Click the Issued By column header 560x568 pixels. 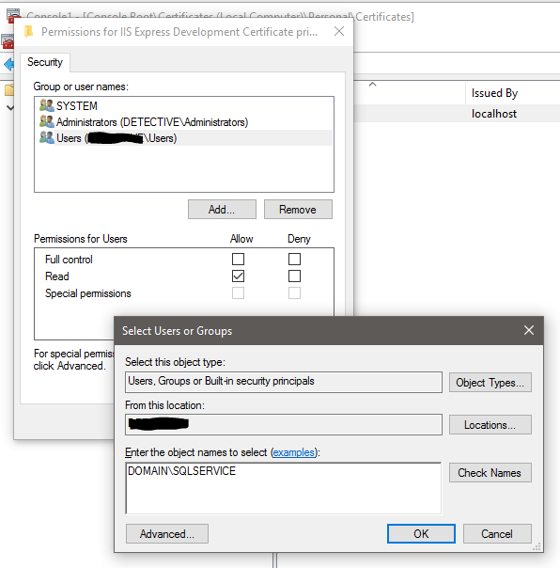pyautogui.click(x=494, y=93)
